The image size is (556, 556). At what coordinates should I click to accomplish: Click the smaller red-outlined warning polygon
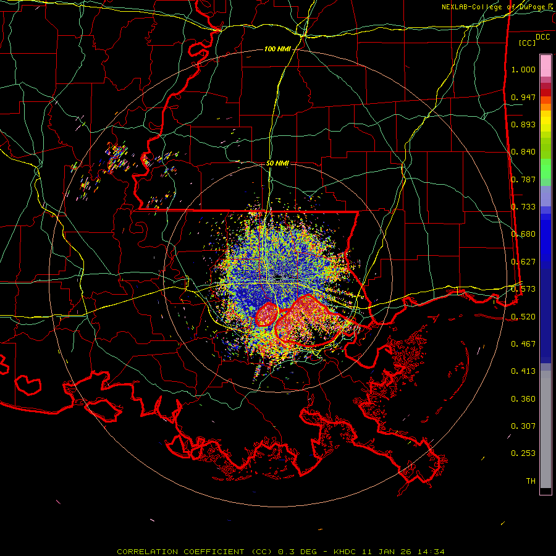tap(267, 314)
